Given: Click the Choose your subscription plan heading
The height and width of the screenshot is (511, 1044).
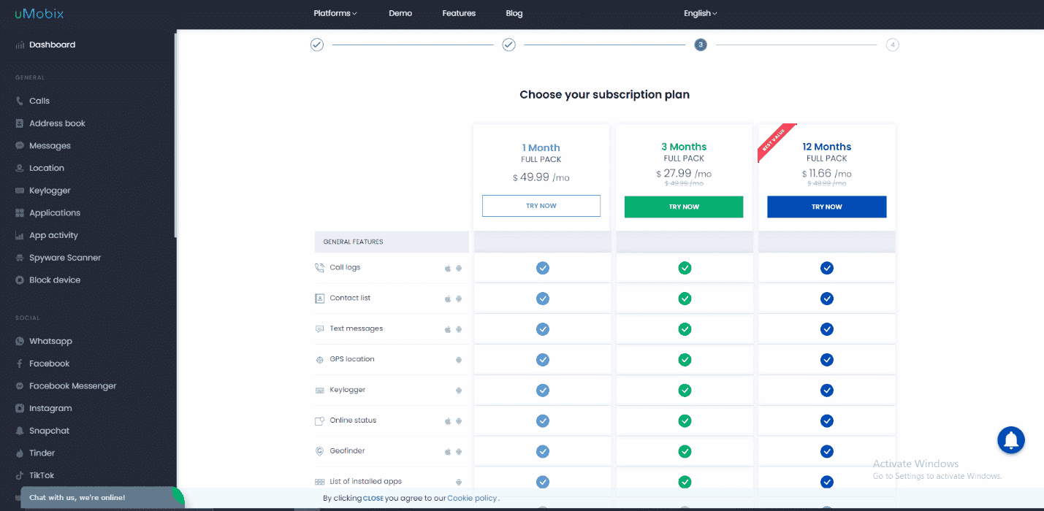Looking at the screenshot, I should click(x=604, y=95).
